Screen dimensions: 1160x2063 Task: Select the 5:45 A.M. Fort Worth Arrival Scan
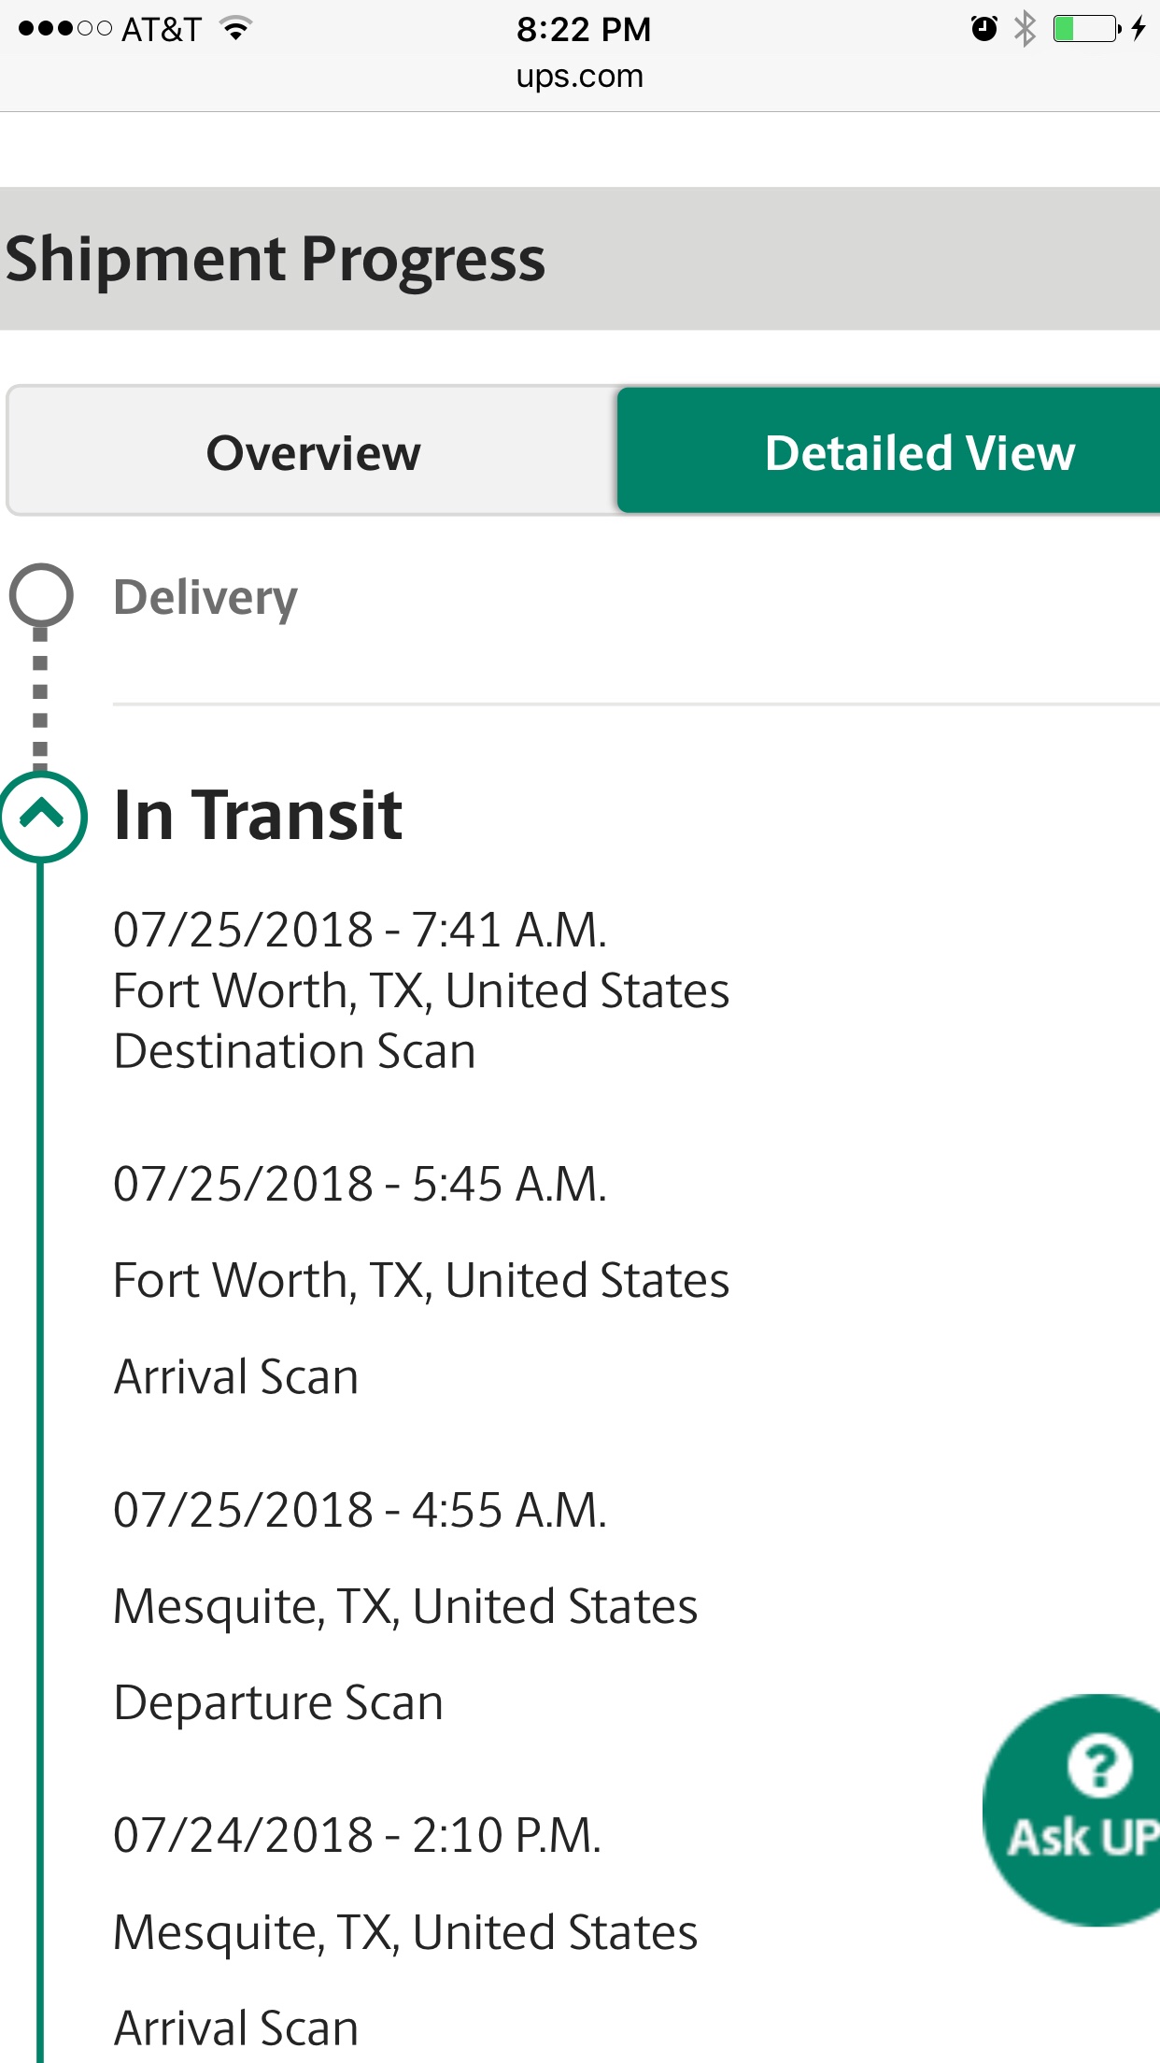pos(420,1280)
